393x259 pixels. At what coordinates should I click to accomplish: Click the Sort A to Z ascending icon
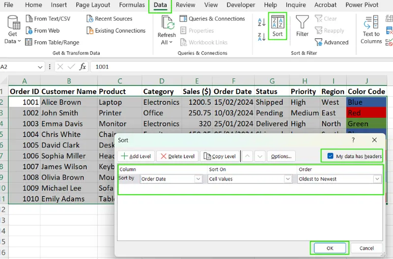point(261,23)
